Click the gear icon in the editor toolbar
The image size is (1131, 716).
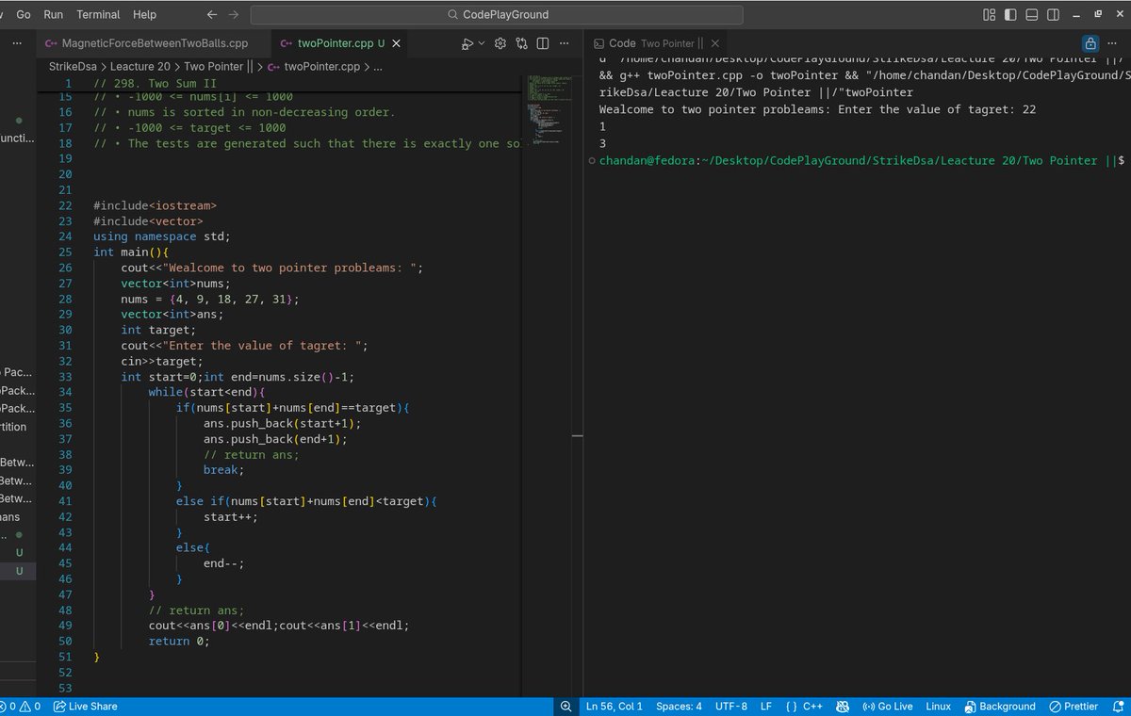500,43
